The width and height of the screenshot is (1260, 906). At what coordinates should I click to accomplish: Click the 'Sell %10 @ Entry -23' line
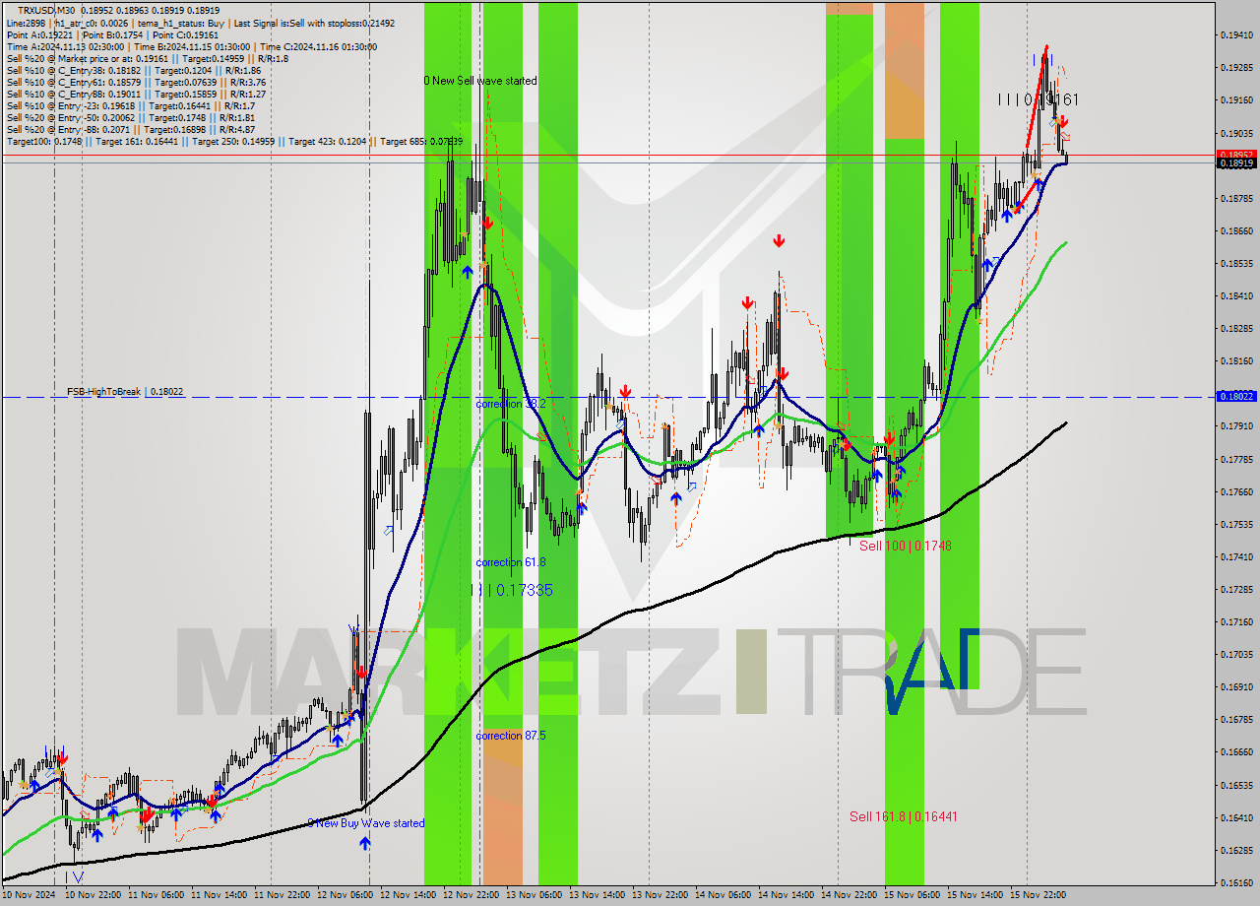point(131,105)
